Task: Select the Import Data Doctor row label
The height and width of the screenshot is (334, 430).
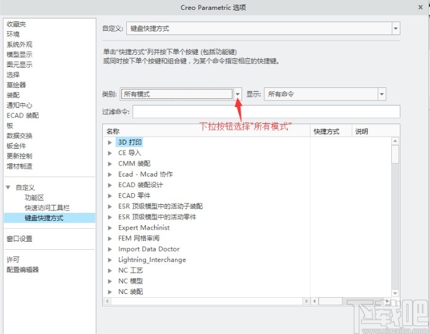Action: click(x=149, y=249)
